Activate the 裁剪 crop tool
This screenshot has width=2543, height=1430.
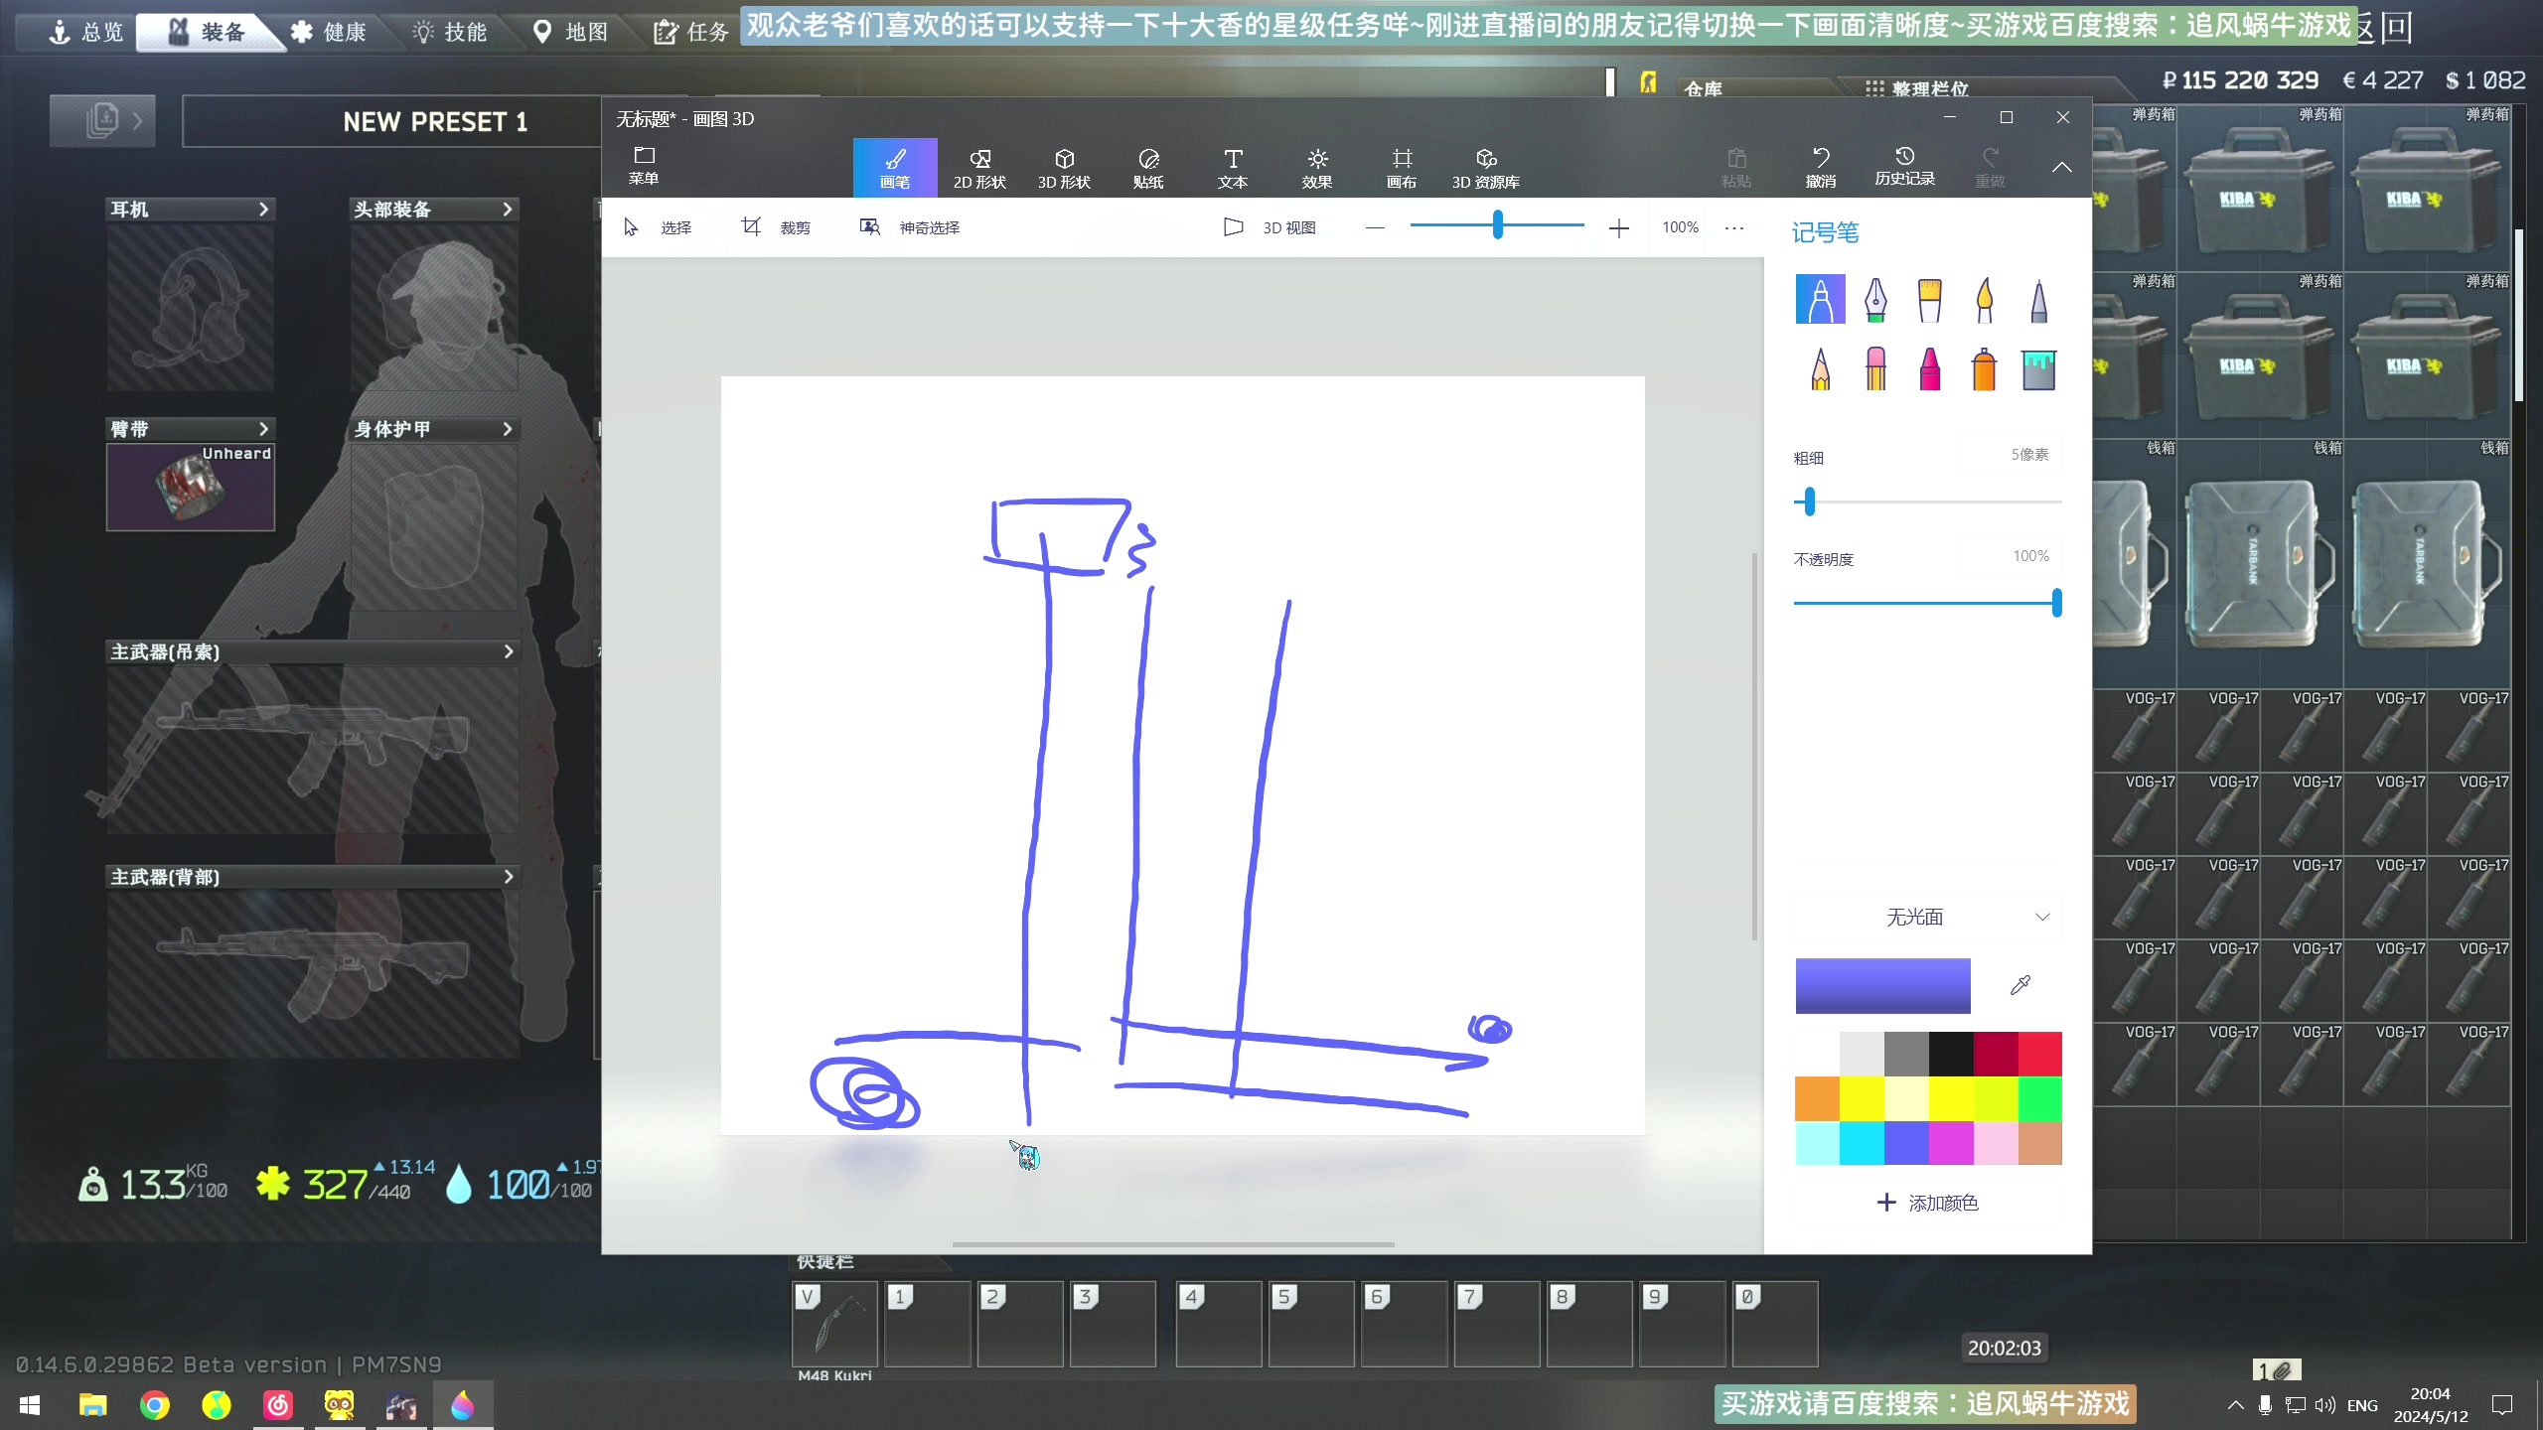[776, 227]
